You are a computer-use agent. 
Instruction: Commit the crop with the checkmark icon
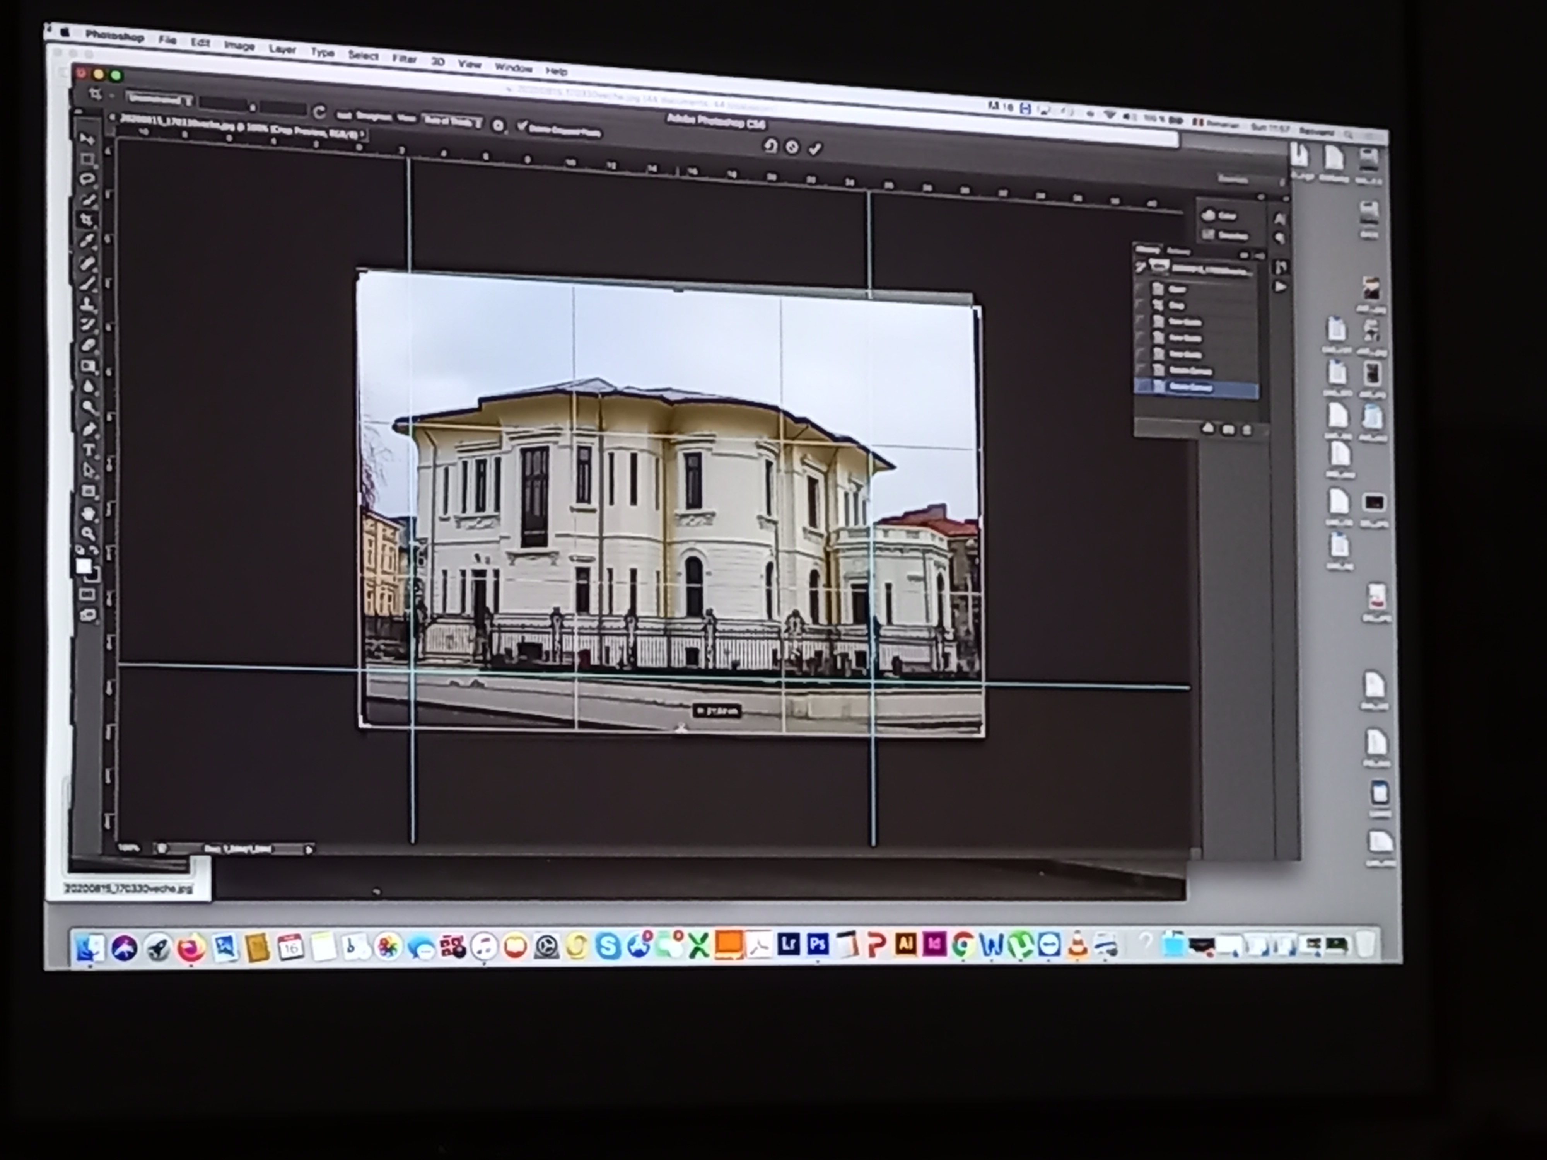point(815,149)
